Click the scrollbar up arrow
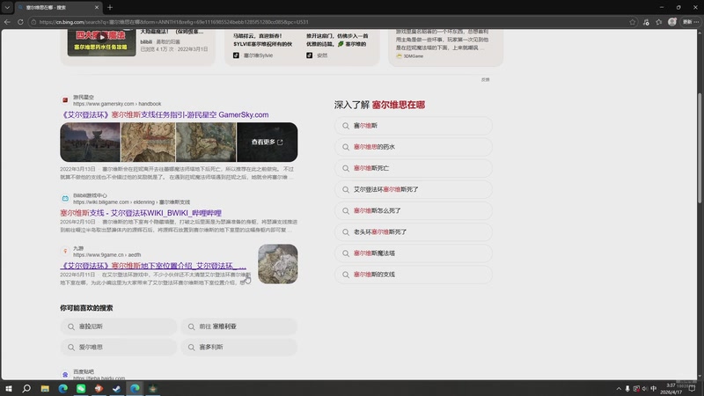 [x=700, y=33]
